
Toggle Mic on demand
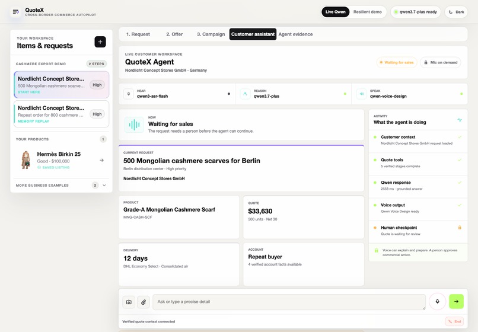(441, 62)
